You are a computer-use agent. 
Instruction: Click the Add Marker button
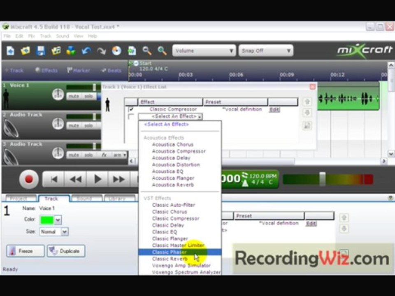pyautogui.click(x=78, y=70)
